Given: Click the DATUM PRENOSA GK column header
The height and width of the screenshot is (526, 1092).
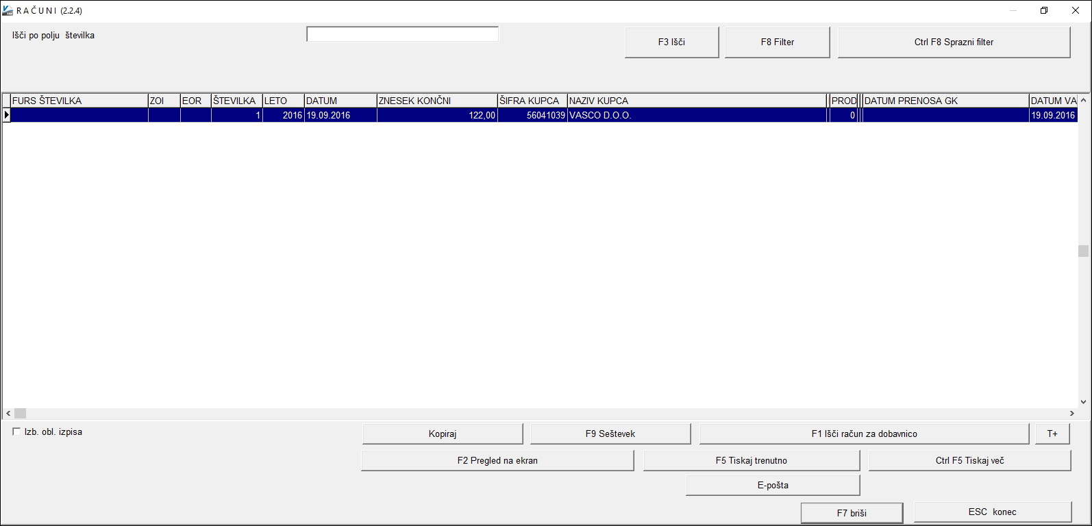Looking at the screenshot, I should tap(945, 101).
